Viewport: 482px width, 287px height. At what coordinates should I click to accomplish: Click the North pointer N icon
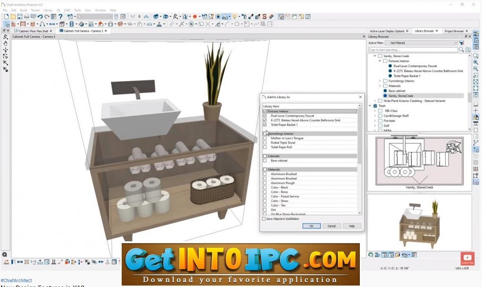coord(191,24)
